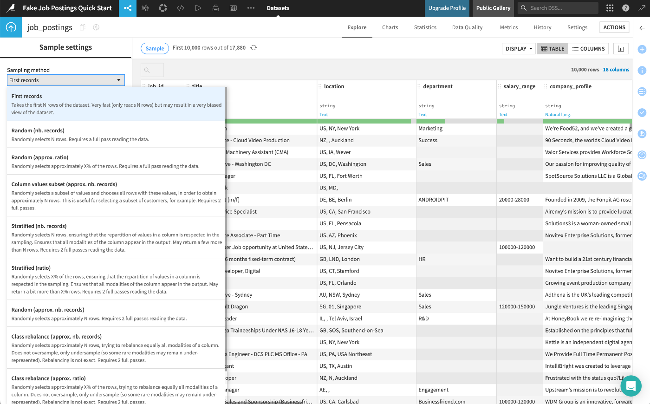Open the Explore tab

[x=357, y=27]
